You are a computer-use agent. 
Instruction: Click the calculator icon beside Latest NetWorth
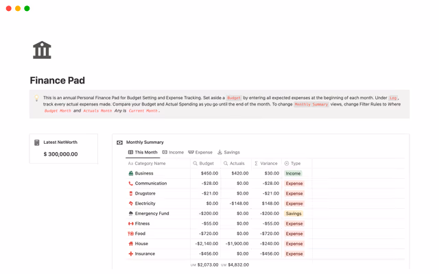37,142
